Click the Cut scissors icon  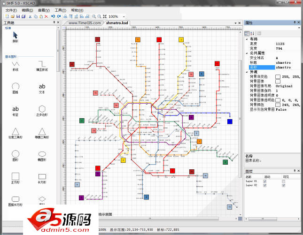30,16
